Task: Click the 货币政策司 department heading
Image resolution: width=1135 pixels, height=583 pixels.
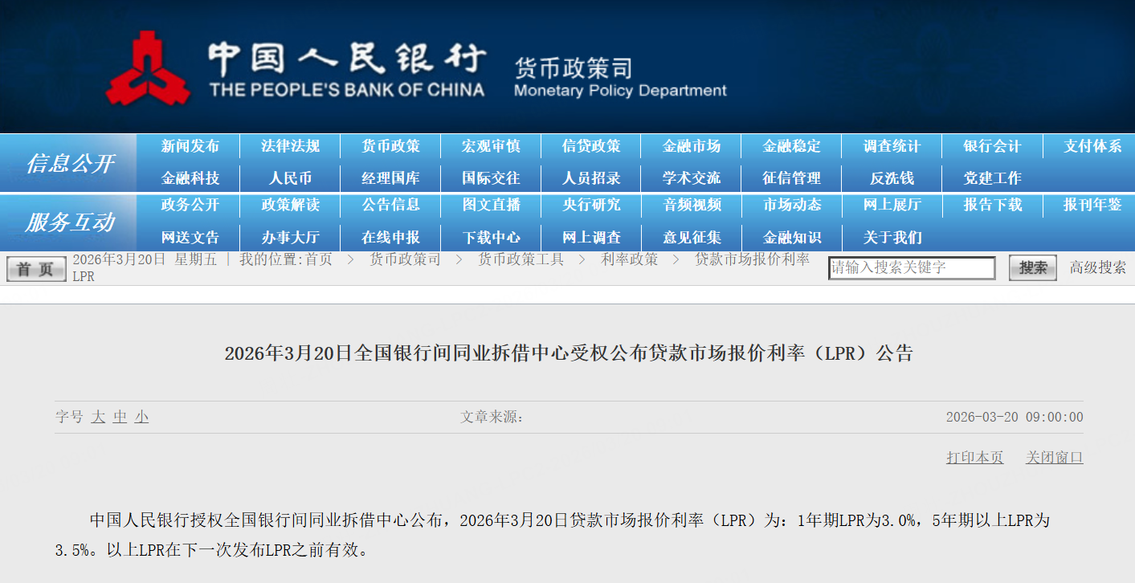Action: coord(573,68)
